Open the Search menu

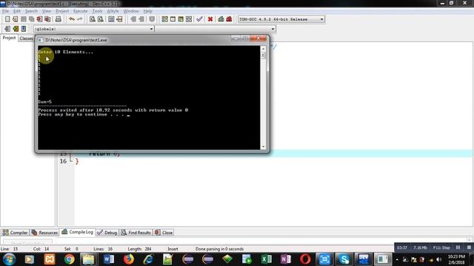[31, 11]
